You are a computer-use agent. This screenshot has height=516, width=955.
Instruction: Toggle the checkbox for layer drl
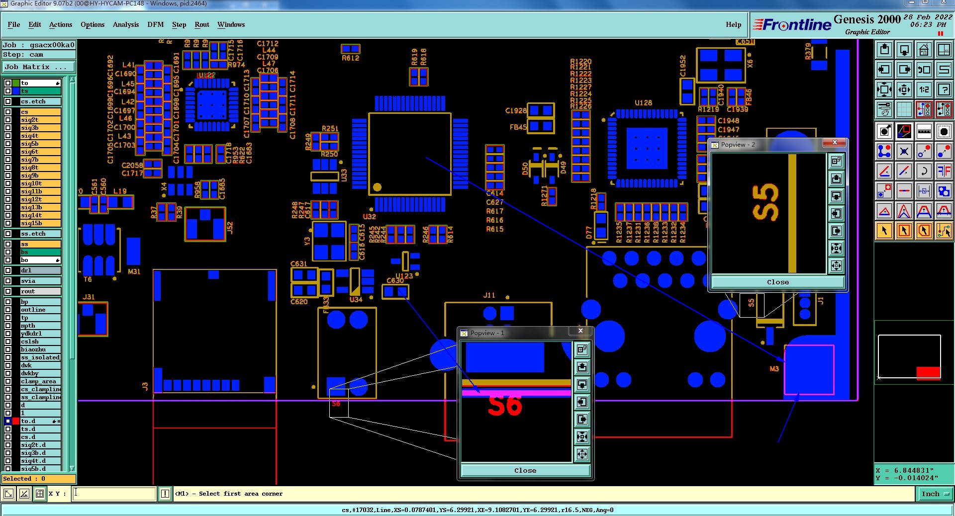pyautogui.click(x=8, y=270)
